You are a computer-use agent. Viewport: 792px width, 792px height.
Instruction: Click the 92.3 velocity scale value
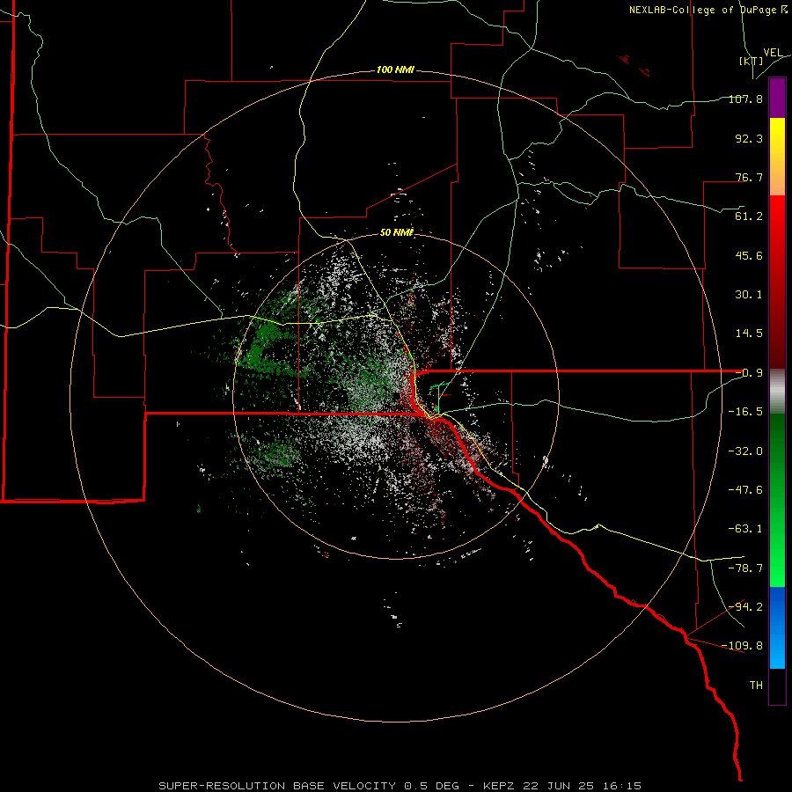click(x=749, y=138)
